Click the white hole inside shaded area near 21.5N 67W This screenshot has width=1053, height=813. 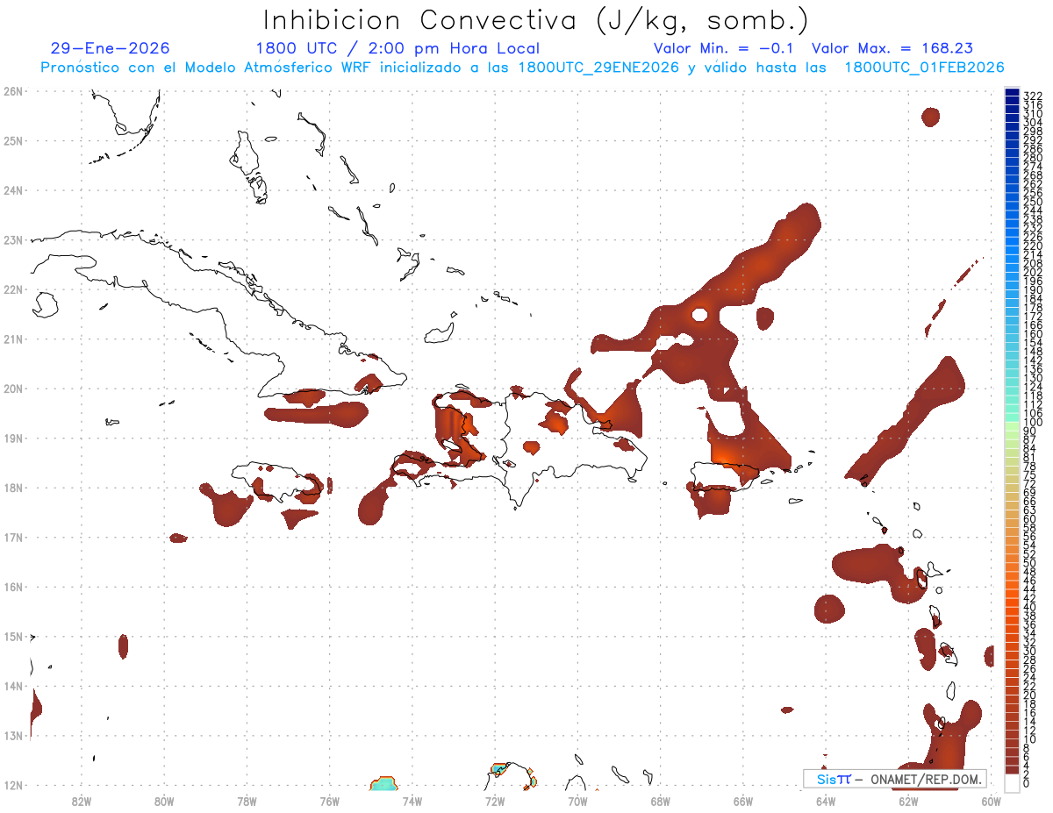(x=699, y=314)
